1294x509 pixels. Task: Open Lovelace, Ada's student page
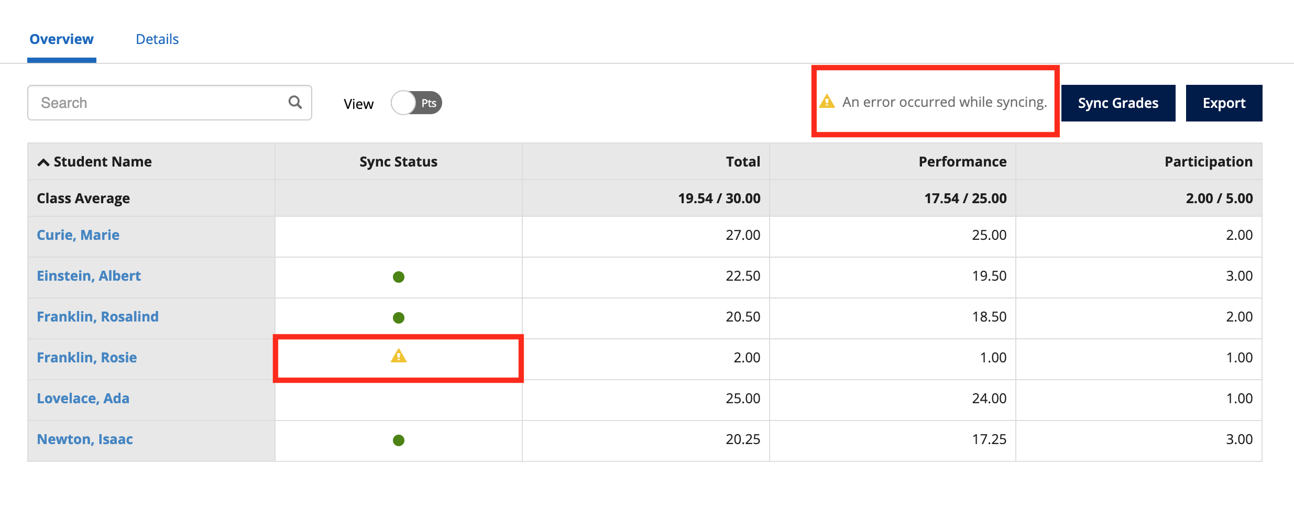[x=83, y=399]
